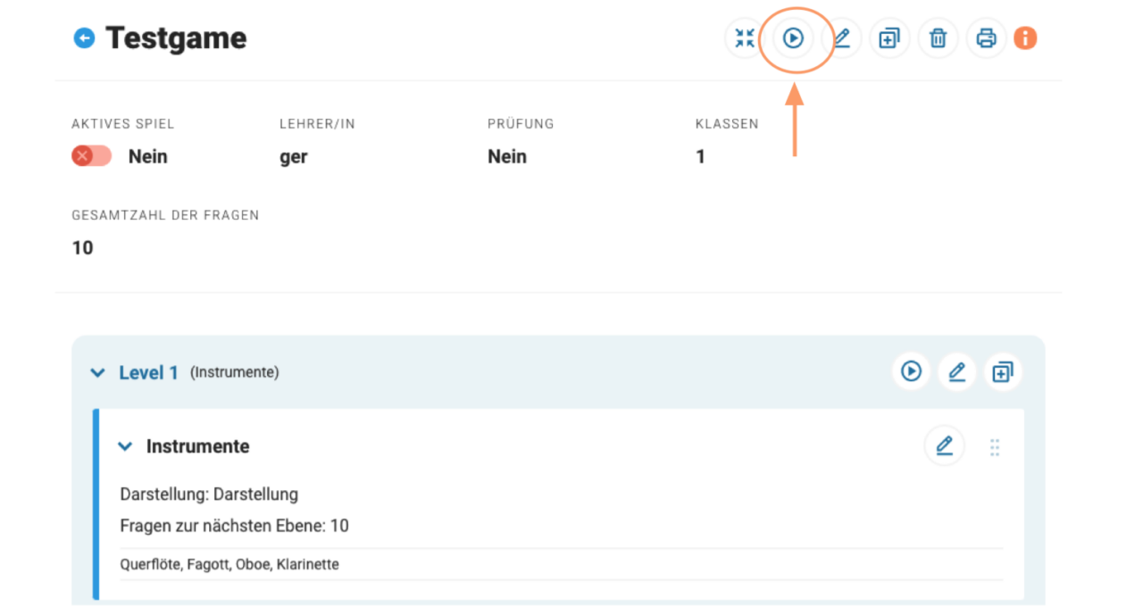Play Level 1 using its play icon

911,371
